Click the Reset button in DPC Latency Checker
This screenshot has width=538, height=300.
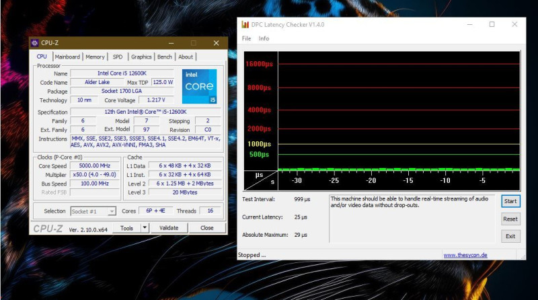click(x=510, y=219)
